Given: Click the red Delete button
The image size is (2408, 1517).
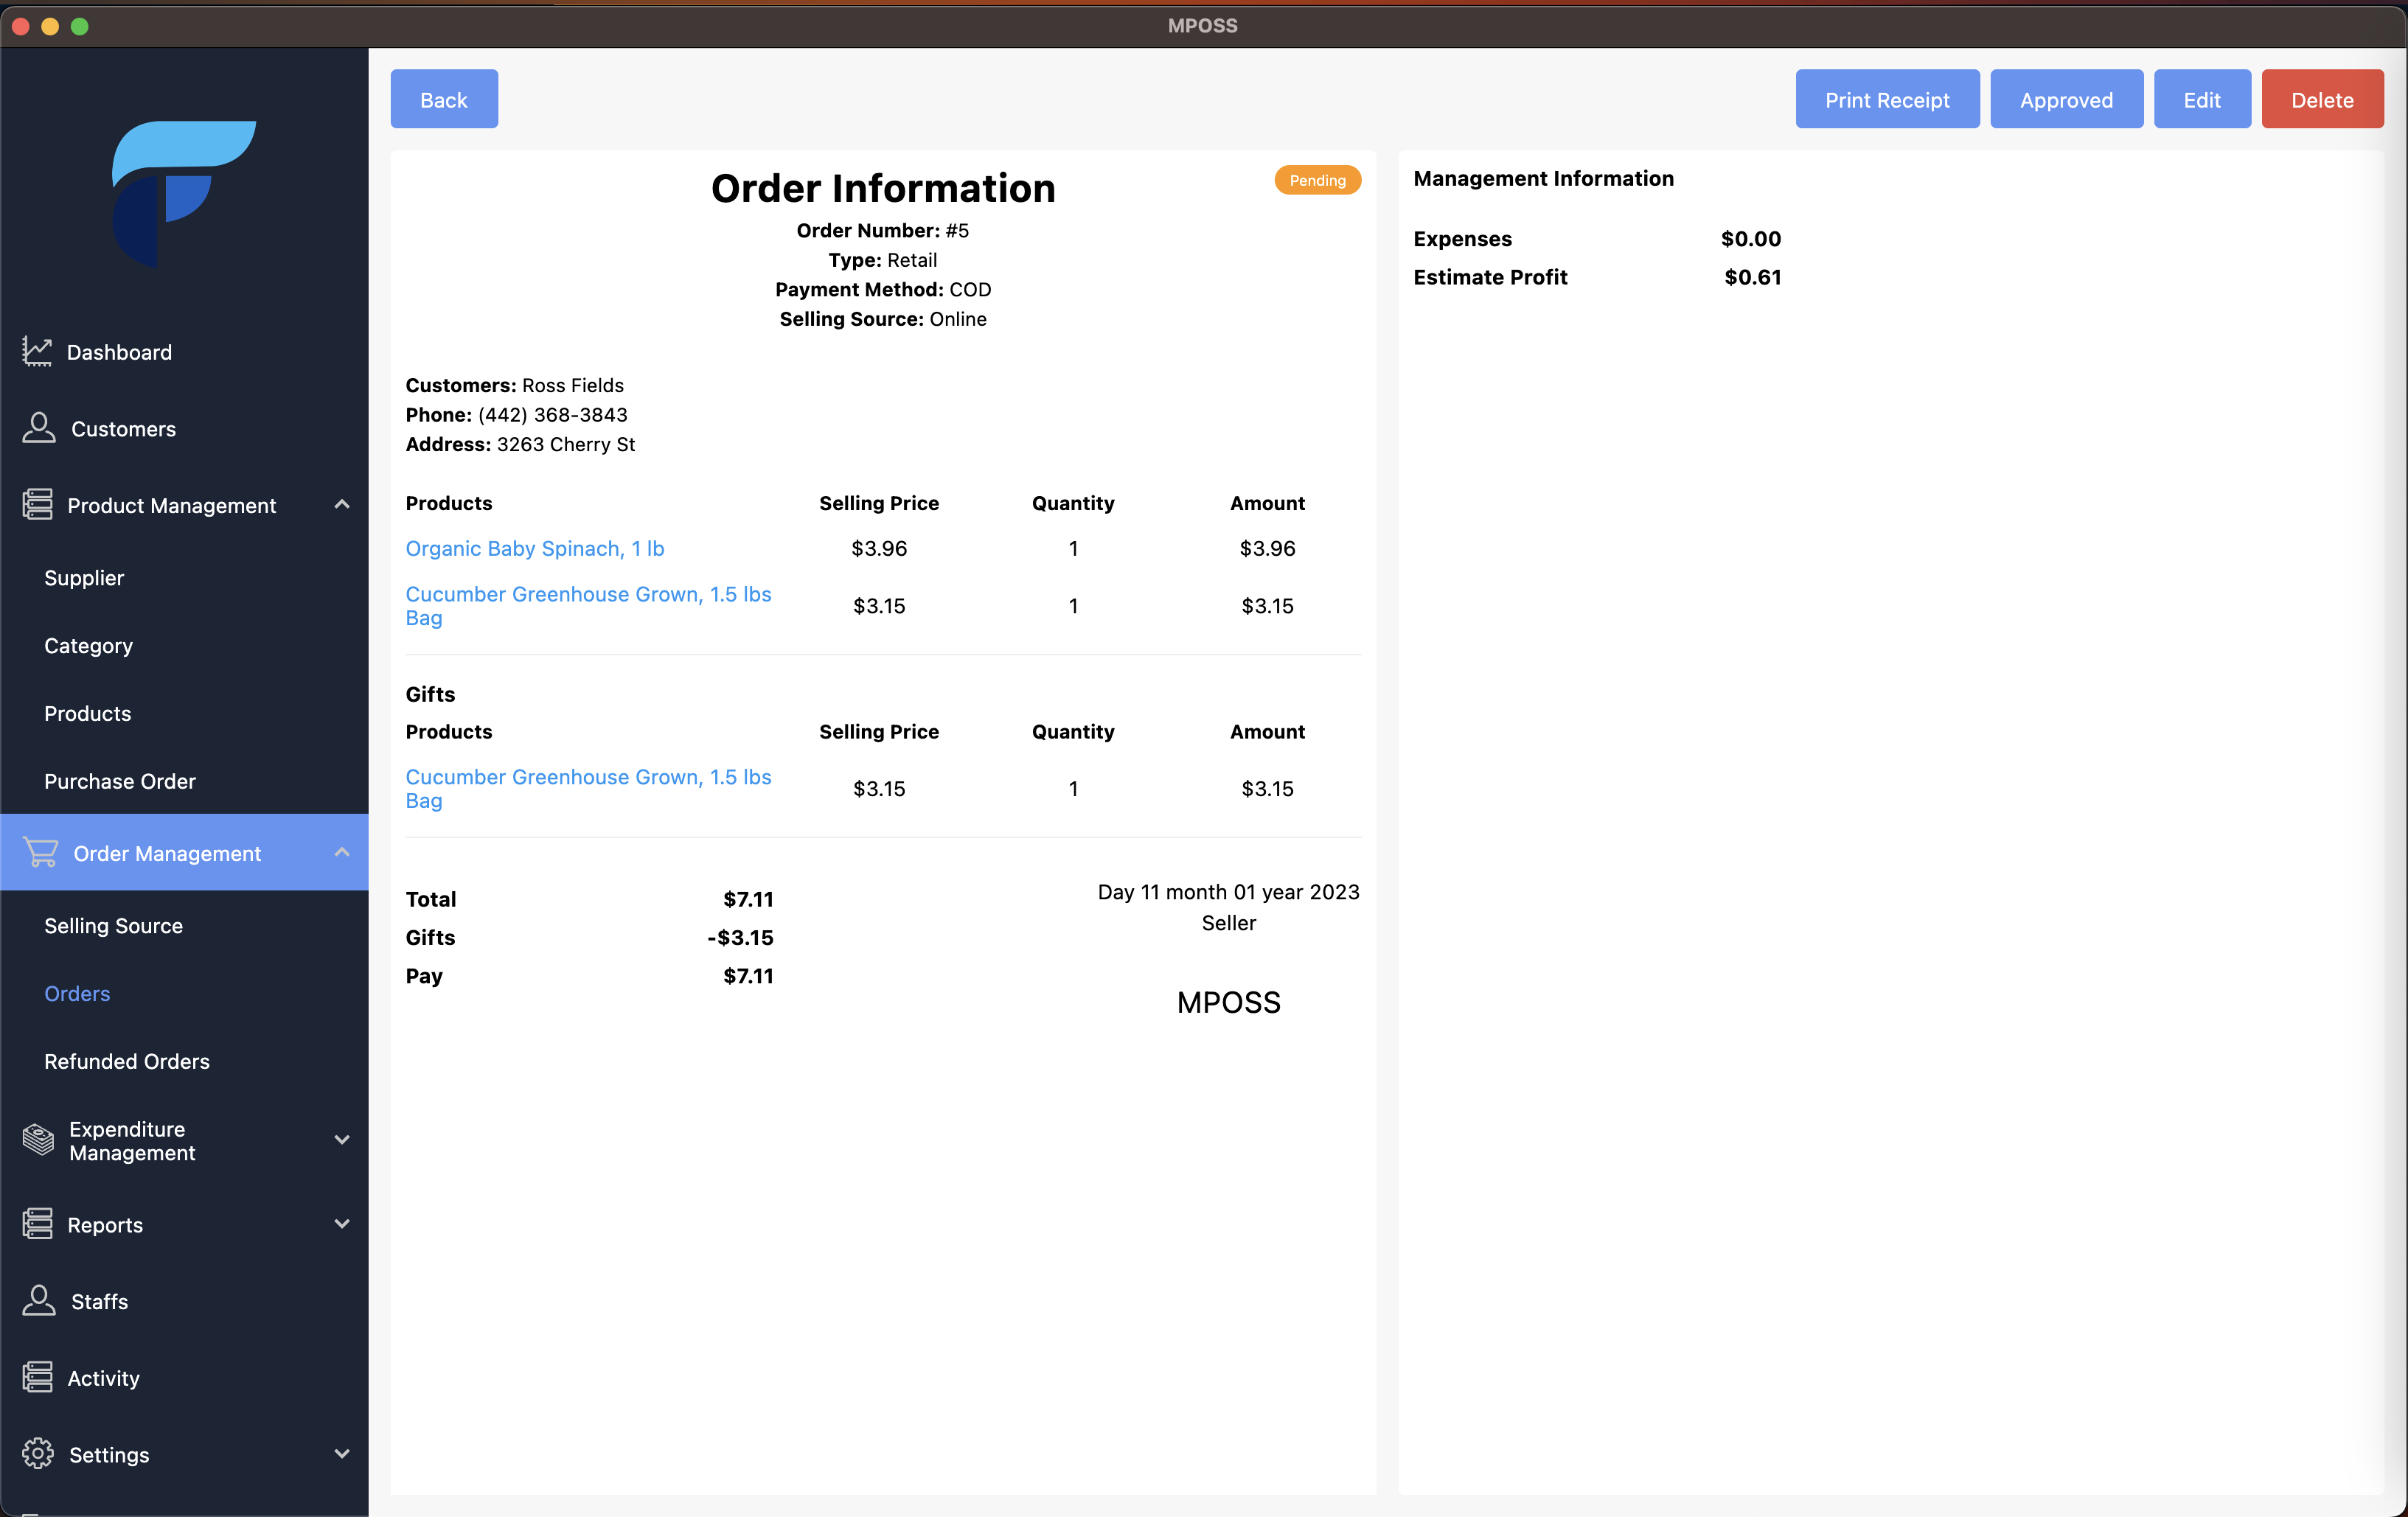Looking at the screenshot, I should pyautogui.click(x=2322, y=99).
